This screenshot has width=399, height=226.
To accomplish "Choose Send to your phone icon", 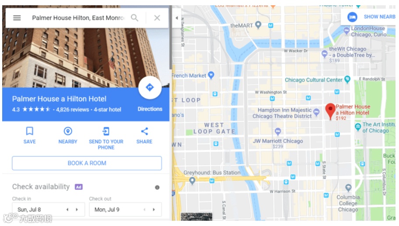I will (106, 131).
